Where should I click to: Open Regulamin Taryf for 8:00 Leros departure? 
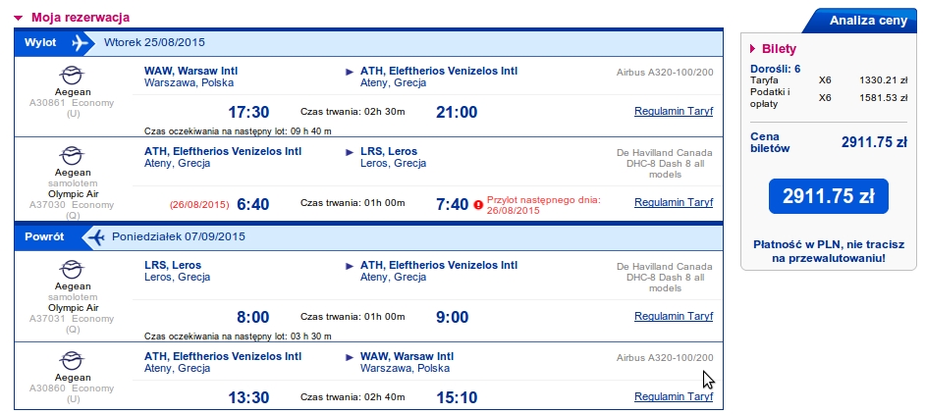pos(674,316)
